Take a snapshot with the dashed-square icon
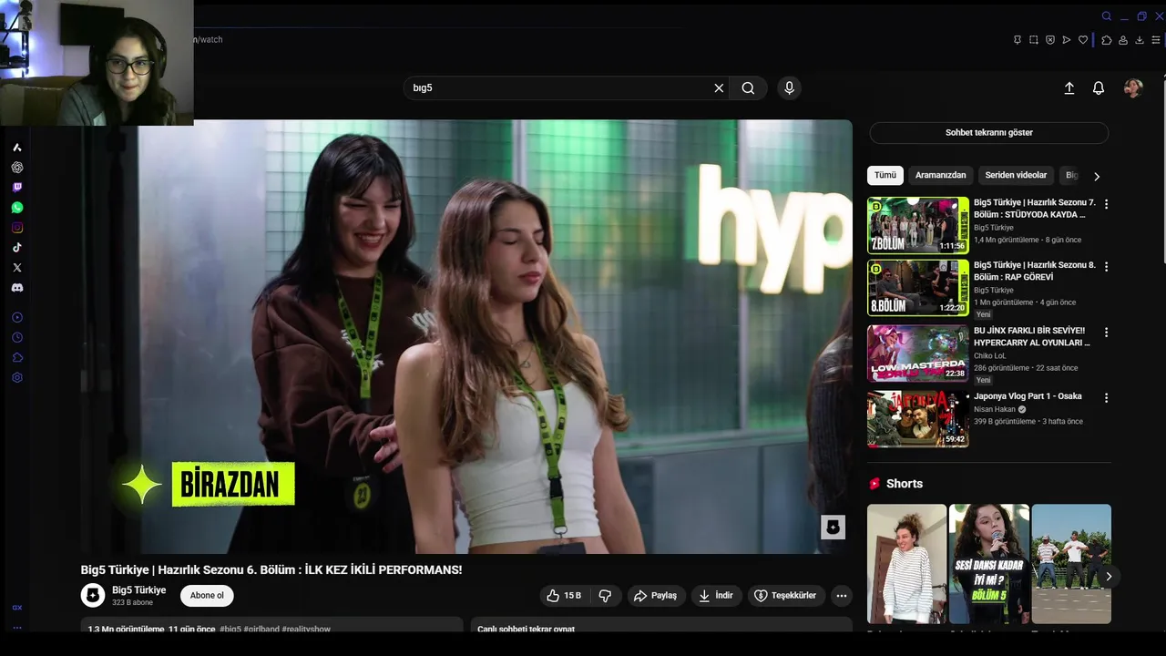The height and width of the screenshot is (656, 1166). (1033, 40)
